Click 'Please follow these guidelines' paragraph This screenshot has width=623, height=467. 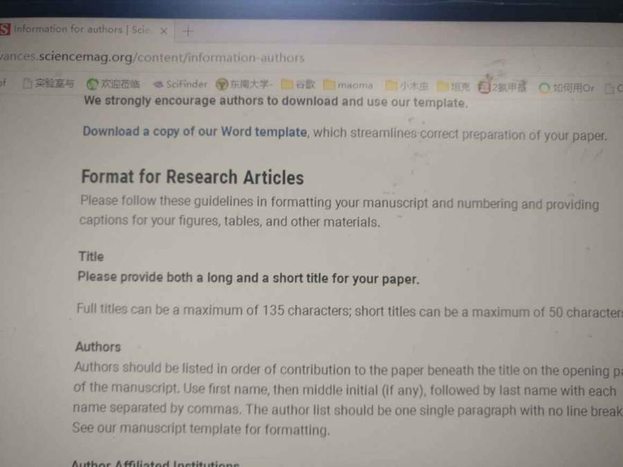tap(339, 212)
